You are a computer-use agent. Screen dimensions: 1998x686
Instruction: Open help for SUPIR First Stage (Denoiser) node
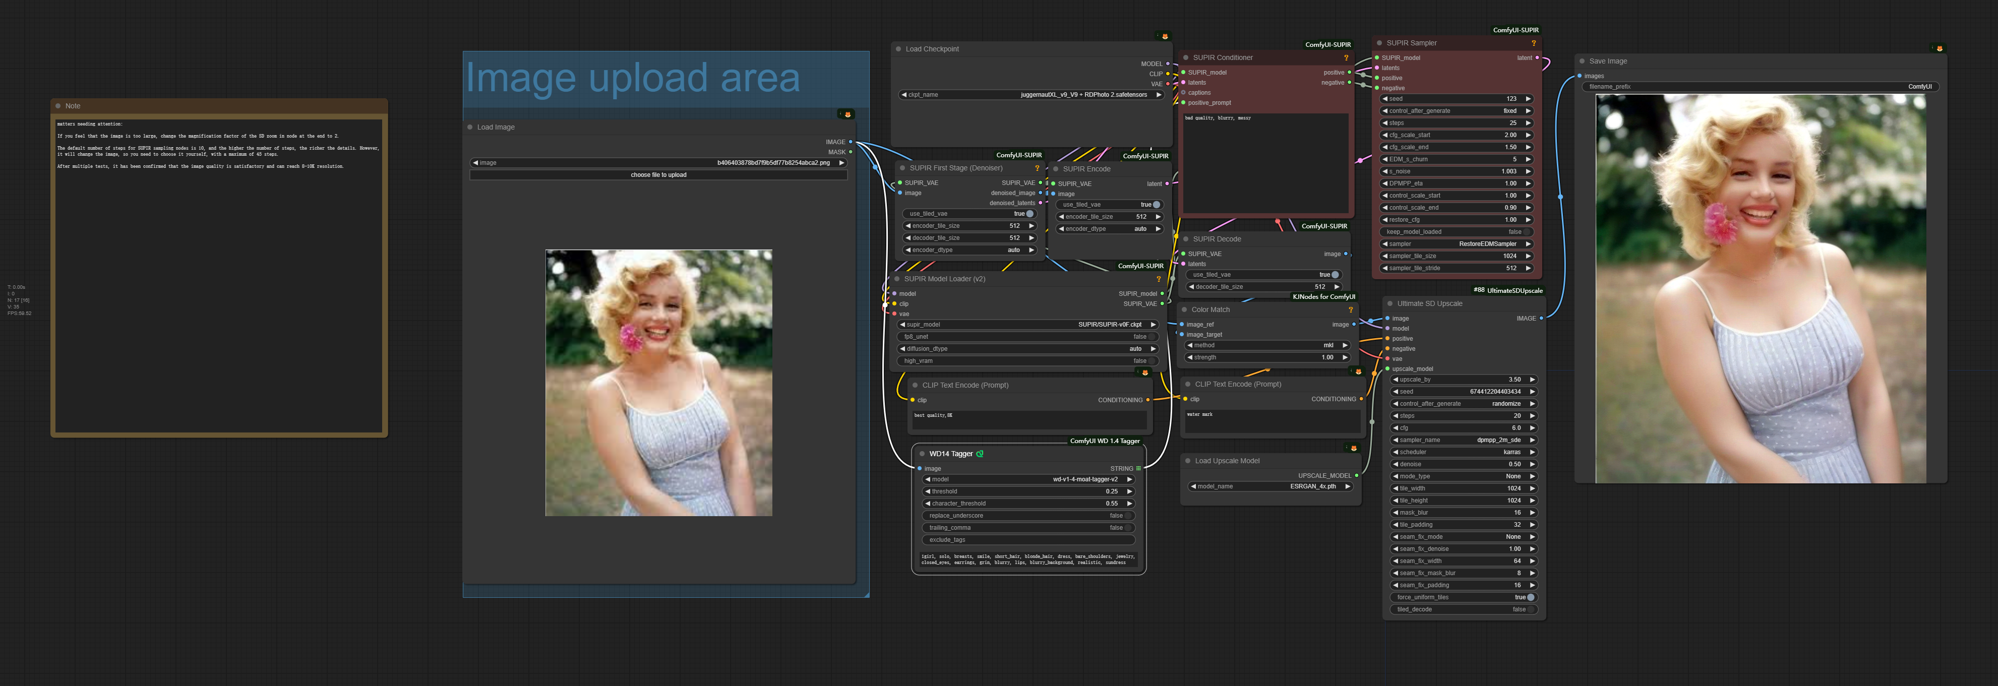click(x=1037, y=167)
